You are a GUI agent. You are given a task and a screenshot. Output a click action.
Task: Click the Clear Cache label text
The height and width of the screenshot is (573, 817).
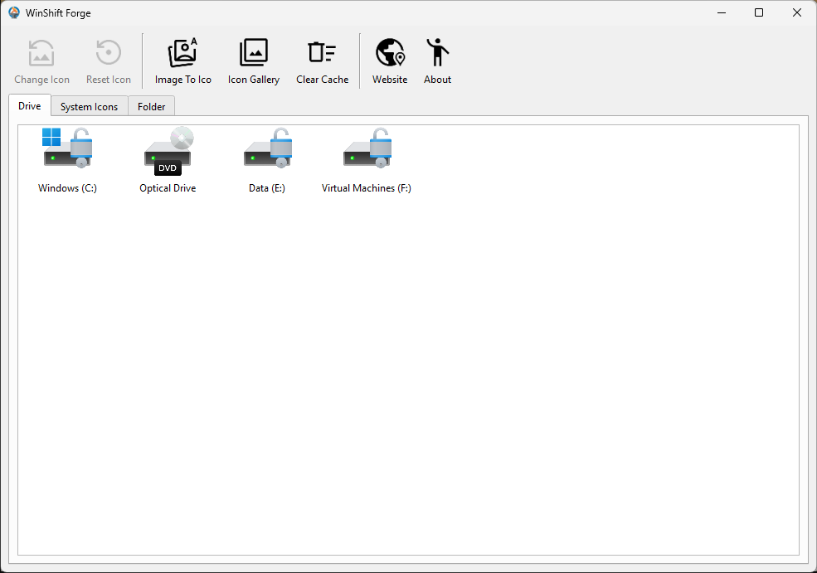[322, 80]
